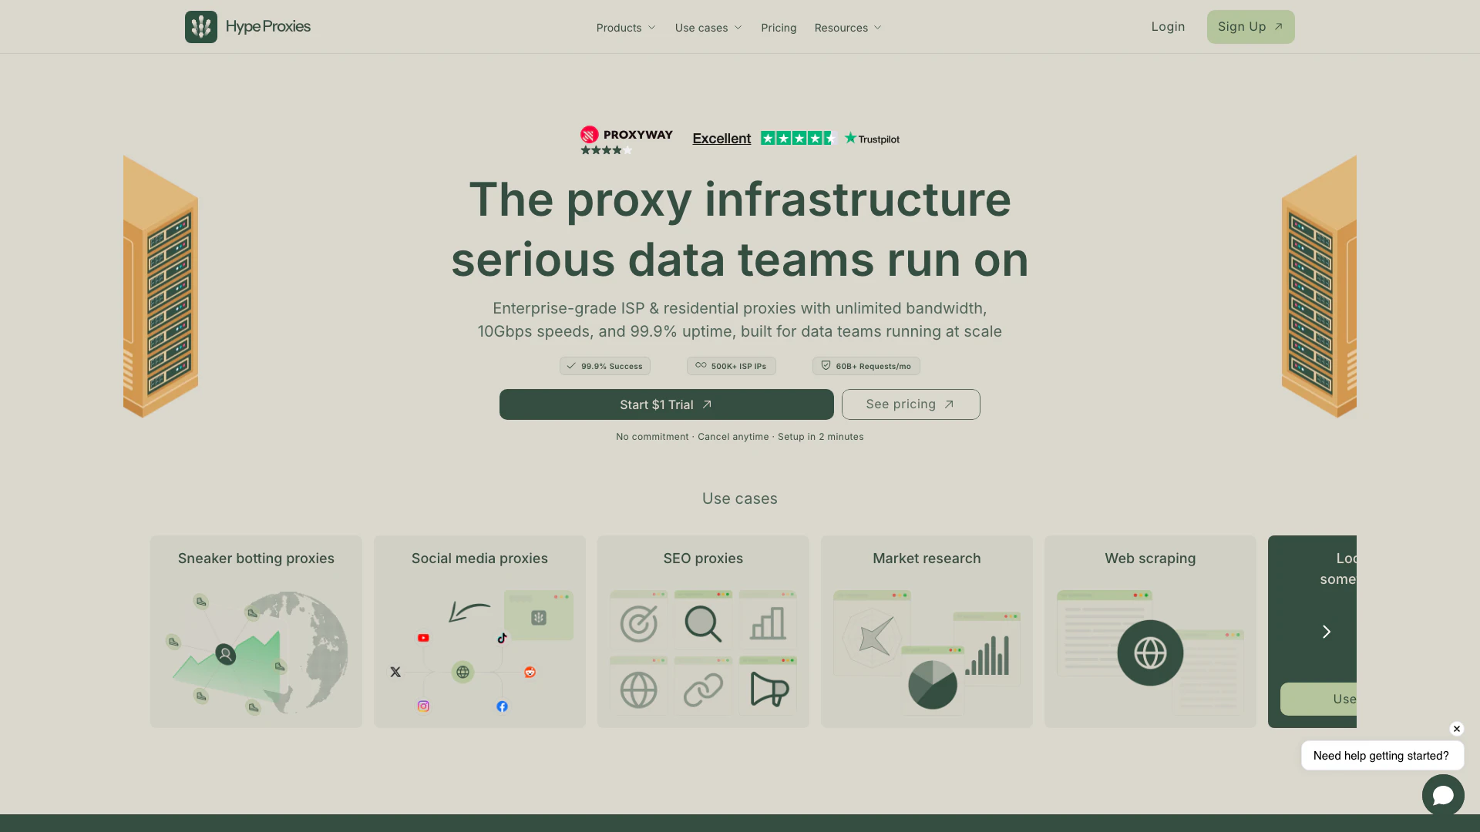The image size is (1480, 832).
Task: Dismiss the help popup with X
Action: (1456, 729)
